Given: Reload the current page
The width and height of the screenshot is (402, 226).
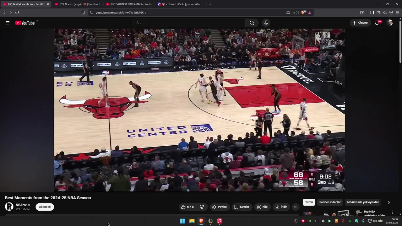Looking at the screenshot, I should [17, 13].
